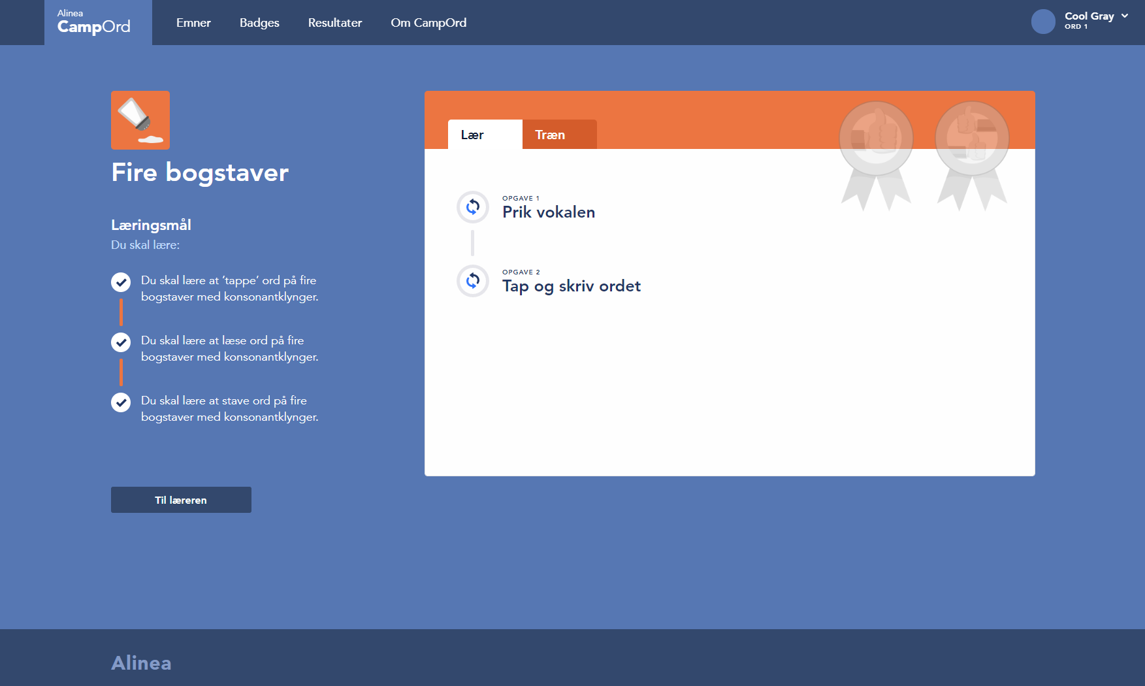Open the Cool Gray profile name dropdown
This screenshot has width=1145, height=686.
click(1089, 16)
